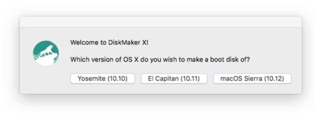Click the word "DiskMaker" in the welcome line
The height and width of the screenshot is (117, 320).
[124, 43]
